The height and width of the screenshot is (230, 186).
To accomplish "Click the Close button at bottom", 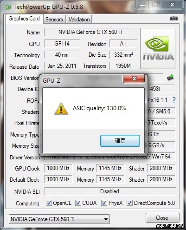I will tap(162, 218).
